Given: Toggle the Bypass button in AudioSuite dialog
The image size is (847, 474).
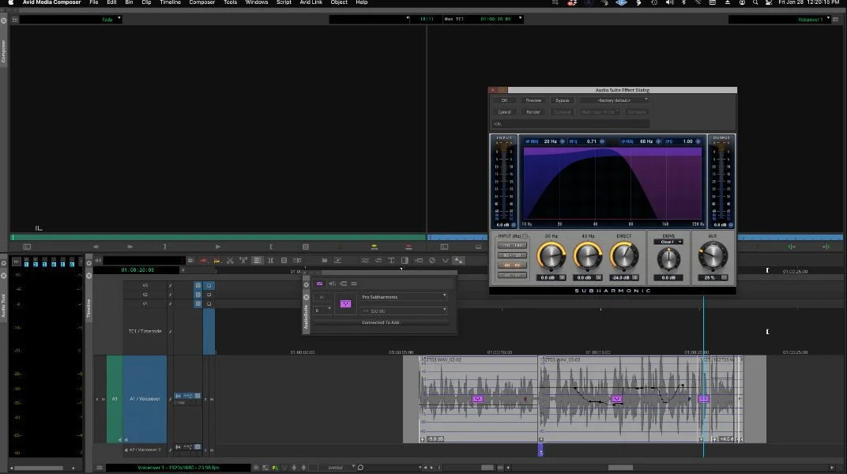Looking at the screenshot, I should pos(563,100).
